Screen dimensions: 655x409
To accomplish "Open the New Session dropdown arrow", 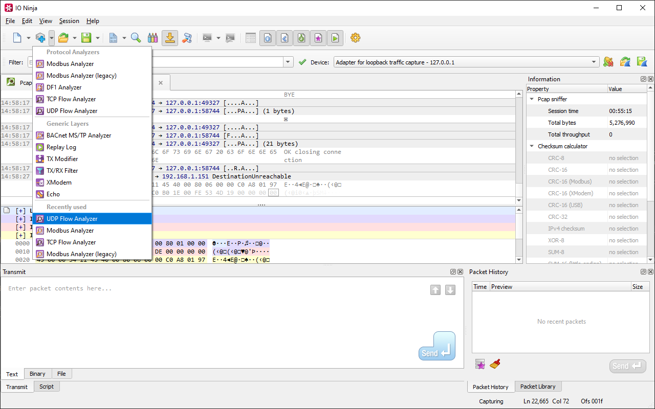I will tap(29, 38).
